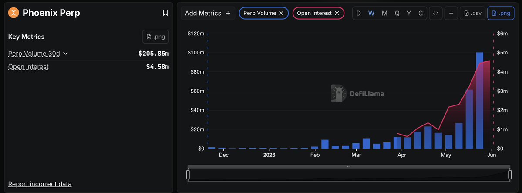This screenshot has width=522, height=193.
Task: Expand the Perp Volume 30d dropdown chevron
Action: click(x=66, y=53)
